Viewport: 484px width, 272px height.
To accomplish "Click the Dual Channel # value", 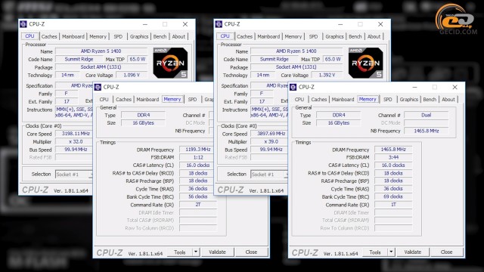I will (427, 115).
